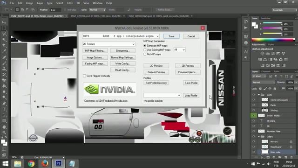Click delete layer trash icon
This screenshot has width=298, height=168.
(x=291, y=157)
